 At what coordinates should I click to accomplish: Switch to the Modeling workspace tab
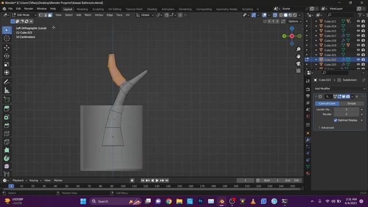[x=82, y=9]
